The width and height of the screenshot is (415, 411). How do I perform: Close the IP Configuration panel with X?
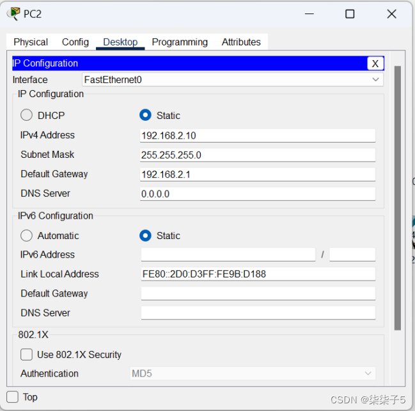(x=375, y=63)
